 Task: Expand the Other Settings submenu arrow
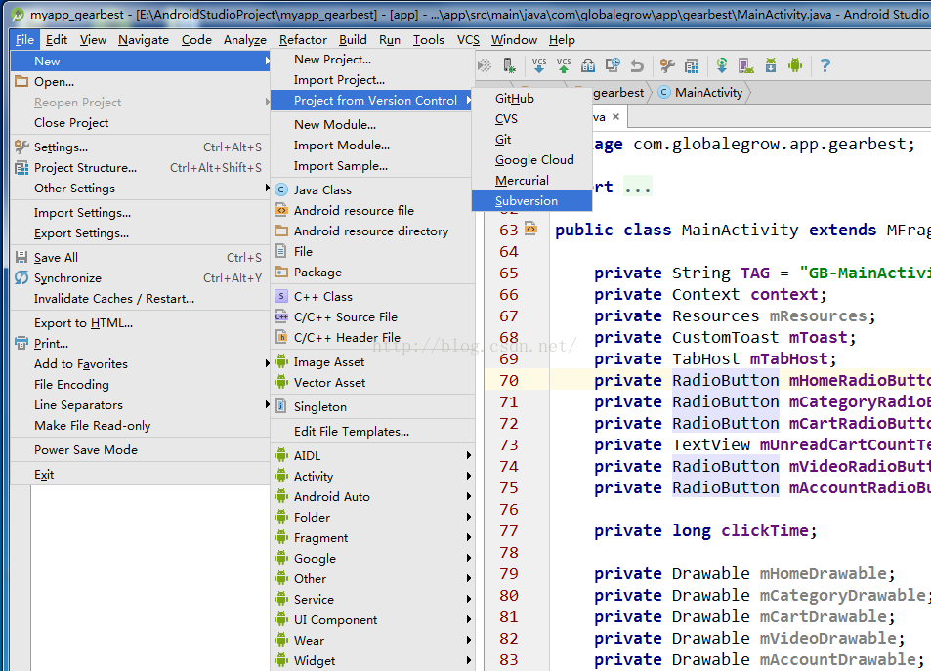(267, 188)
